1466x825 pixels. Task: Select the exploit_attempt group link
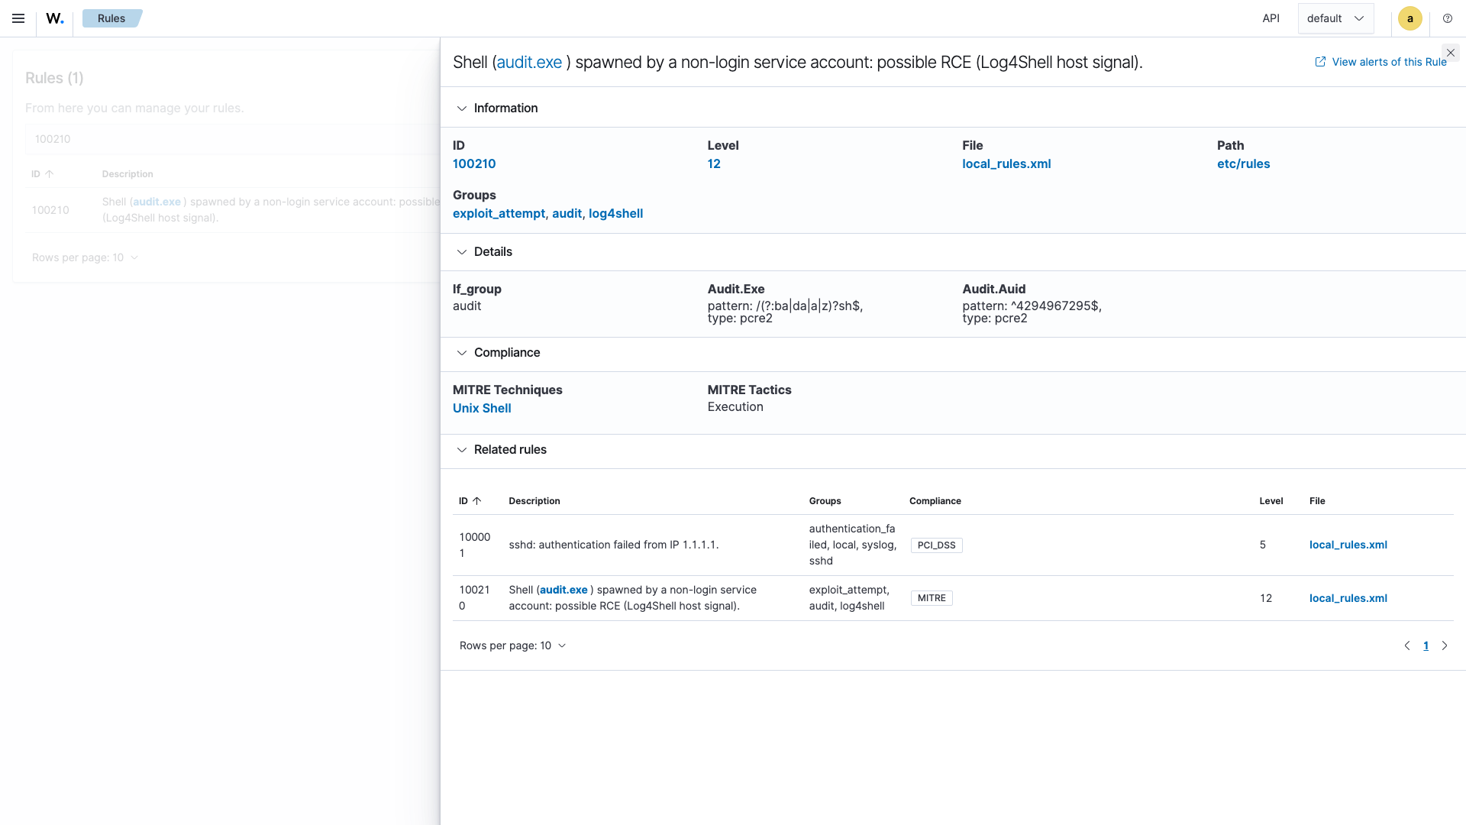point(499,214)
